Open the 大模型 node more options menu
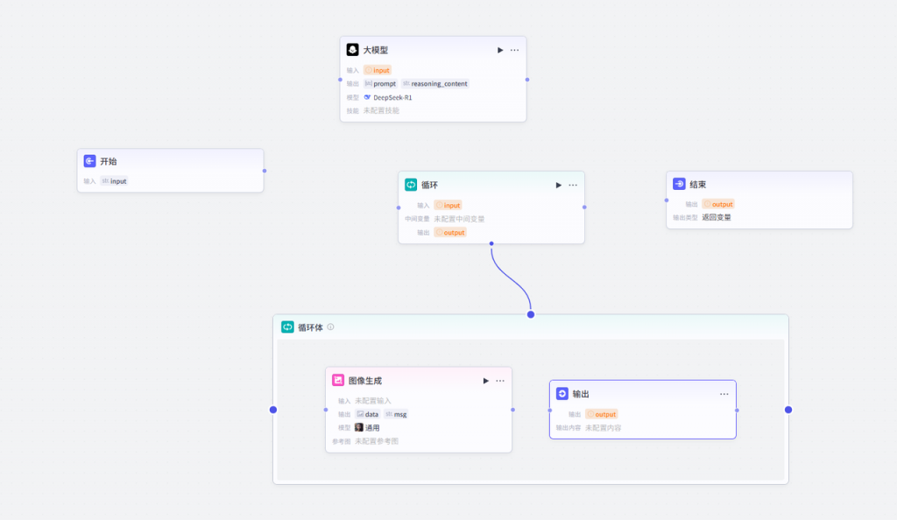 click(514, 50)
